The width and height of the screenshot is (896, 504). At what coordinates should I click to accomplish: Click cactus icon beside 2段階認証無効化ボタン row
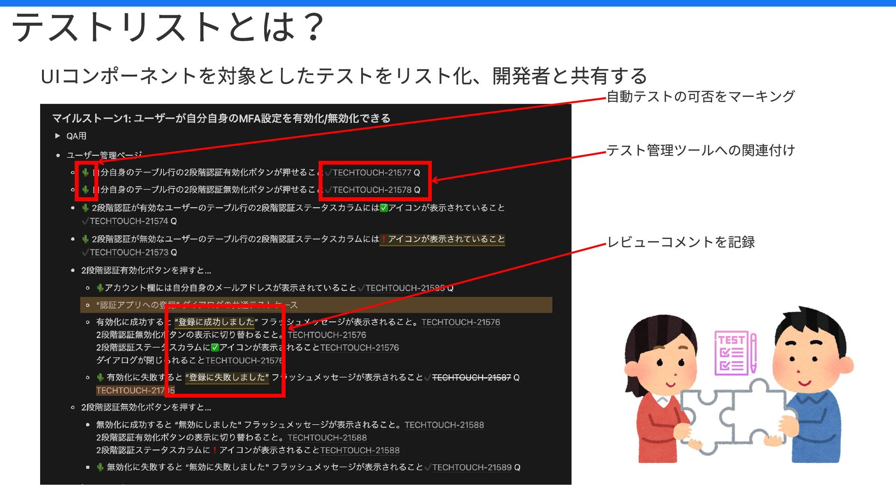tap(85, 189)
